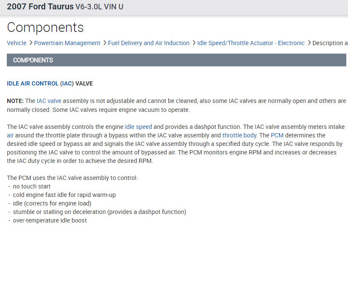The width and height of the screenshot is (348, 308).
Task: Navigate to Fuel Delivery and Air Induction
Action: pyautogui.click(x=149, y=43)
